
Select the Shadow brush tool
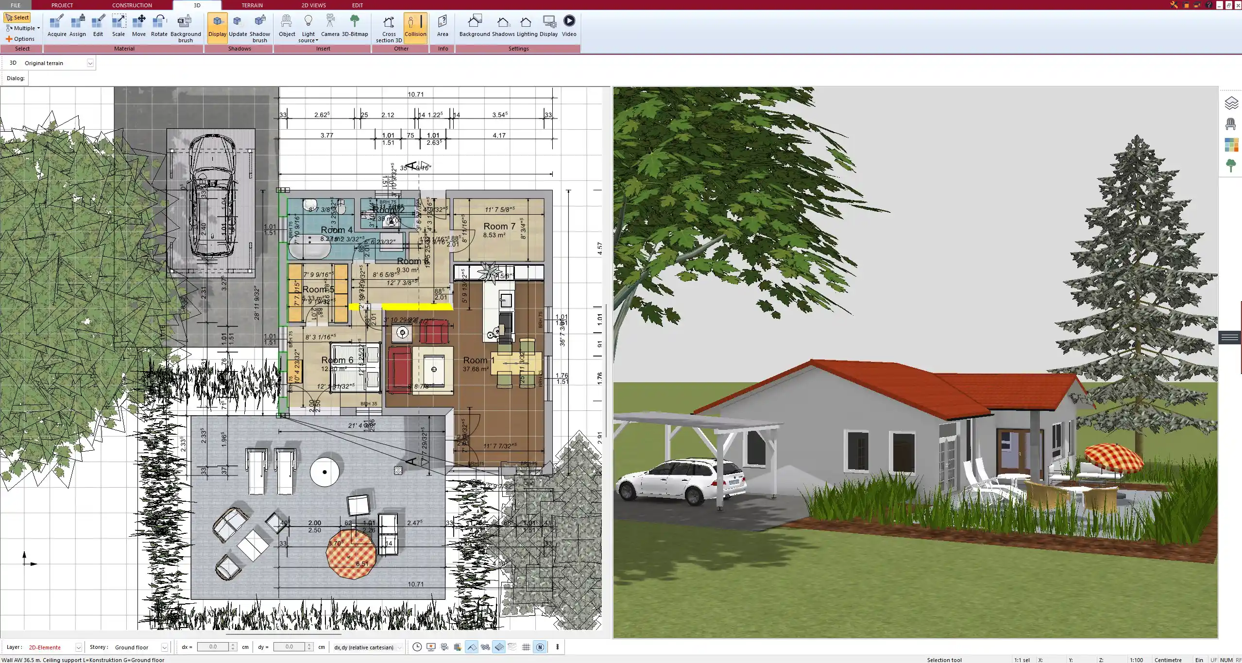click(260, 29)
